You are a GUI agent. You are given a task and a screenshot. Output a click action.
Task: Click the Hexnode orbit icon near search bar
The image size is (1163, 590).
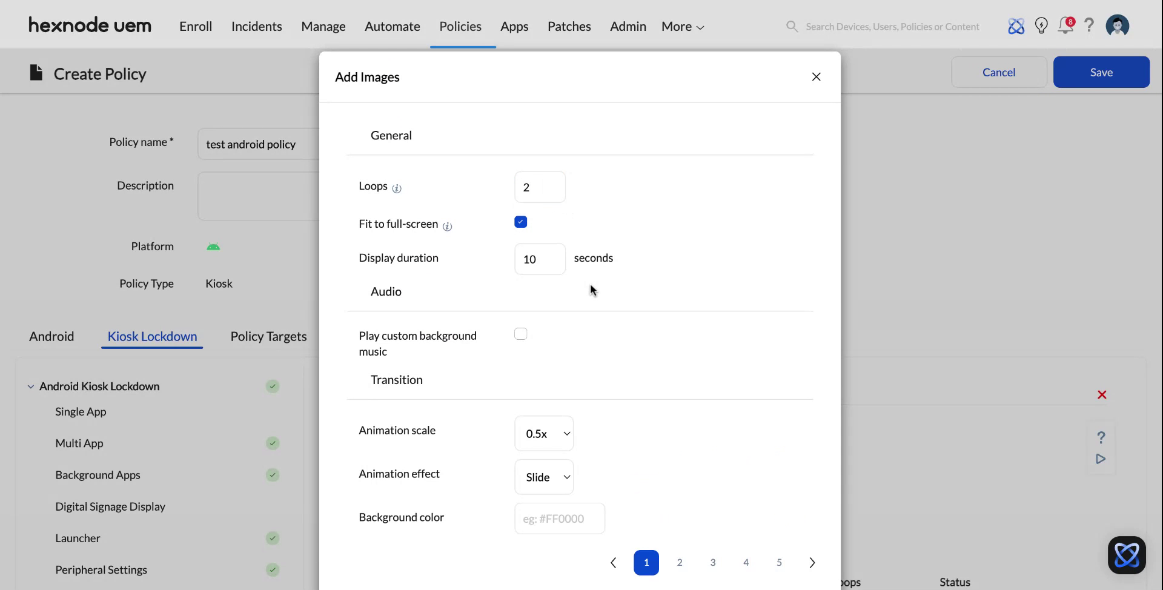[x=1016, y=25]
